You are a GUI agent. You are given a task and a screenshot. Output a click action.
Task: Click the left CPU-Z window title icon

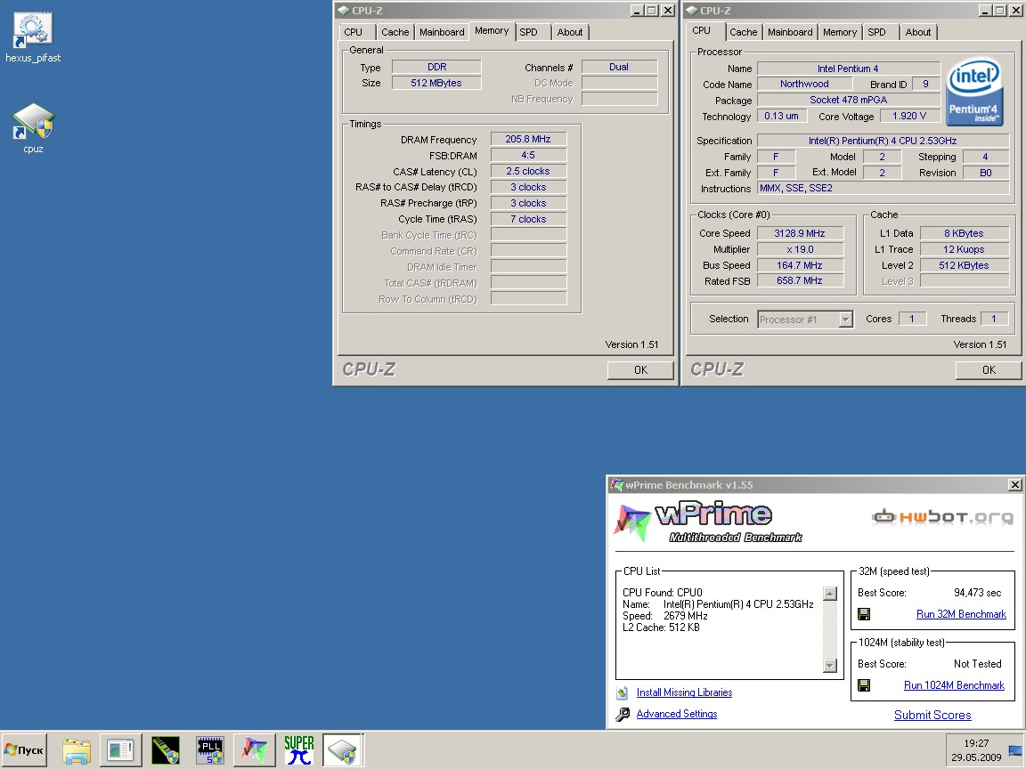(344, 11)
